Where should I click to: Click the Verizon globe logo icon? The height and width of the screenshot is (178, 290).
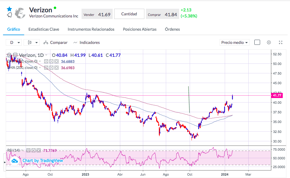20,13
